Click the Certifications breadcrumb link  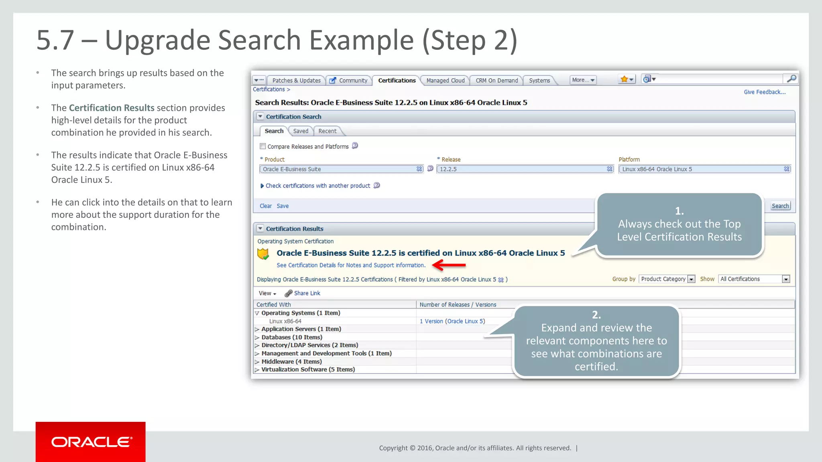(269, 89)
